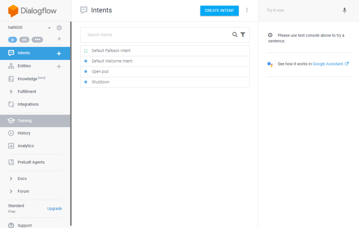
Task: Click the Integrations cycle icon
Action: point(11,104)
